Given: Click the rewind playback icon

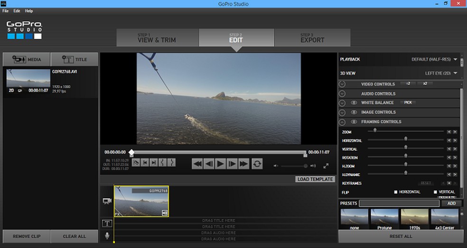Looking at the screenshot, I should [197, 164].
